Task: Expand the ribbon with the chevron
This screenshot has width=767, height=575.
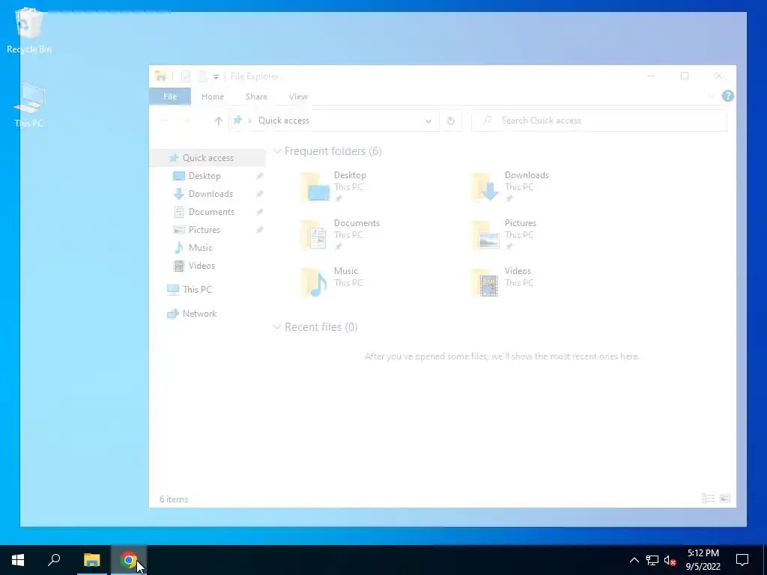Action: (x=712, y=96)
